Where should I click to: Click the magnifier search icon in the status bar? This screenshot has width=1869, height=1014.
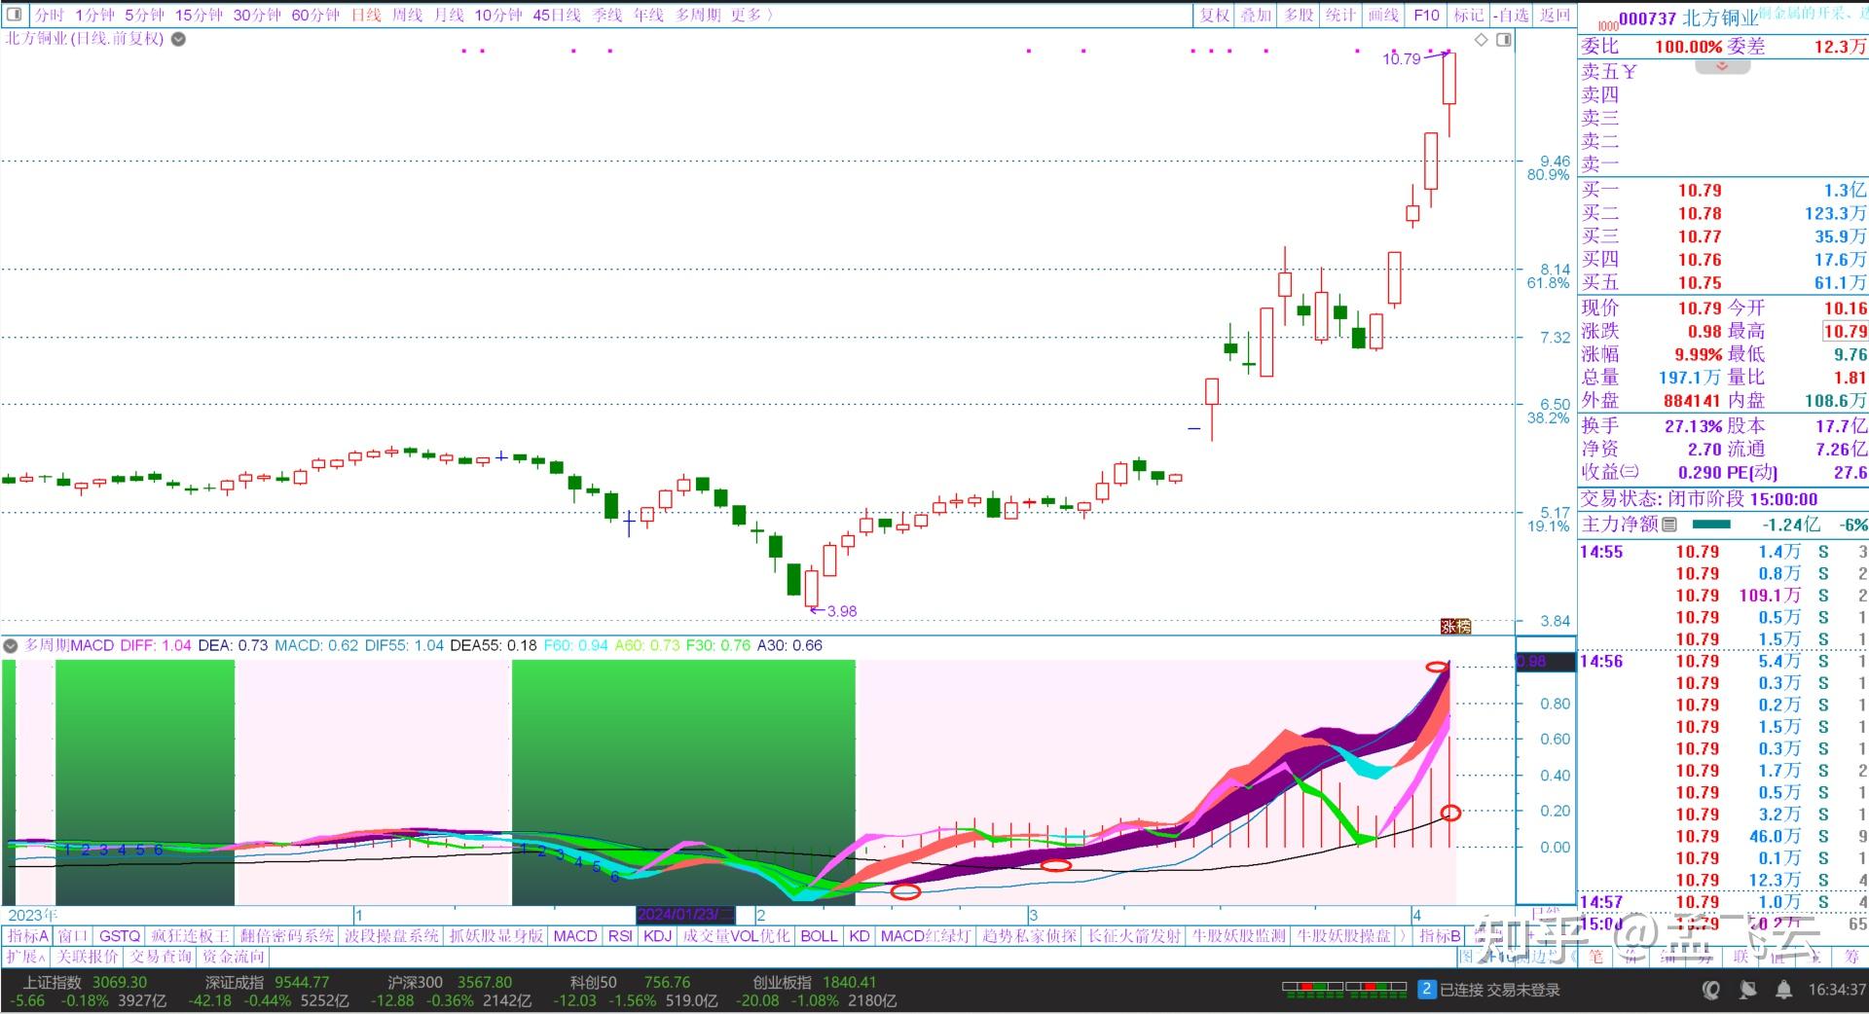click(x=1709, y=990)
